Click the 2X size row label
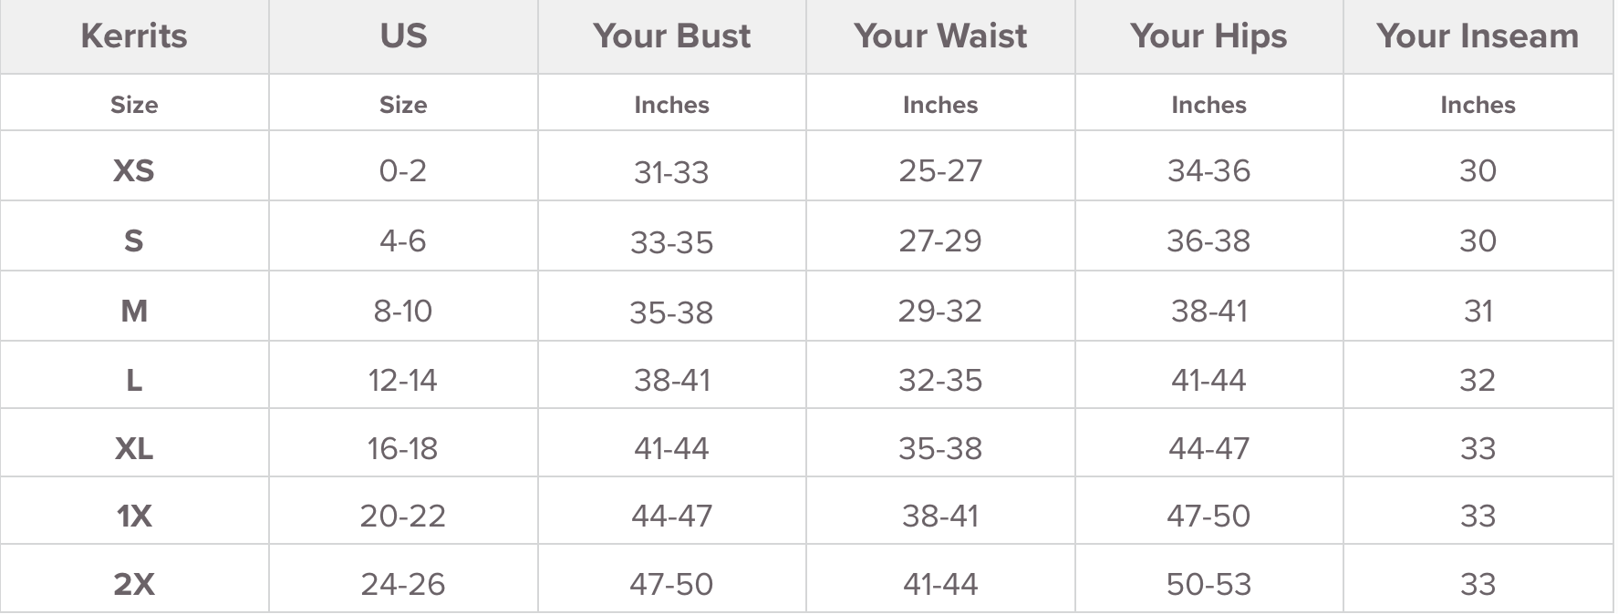This screenshot has height=614, width=1618. click(x=134, y=584)
